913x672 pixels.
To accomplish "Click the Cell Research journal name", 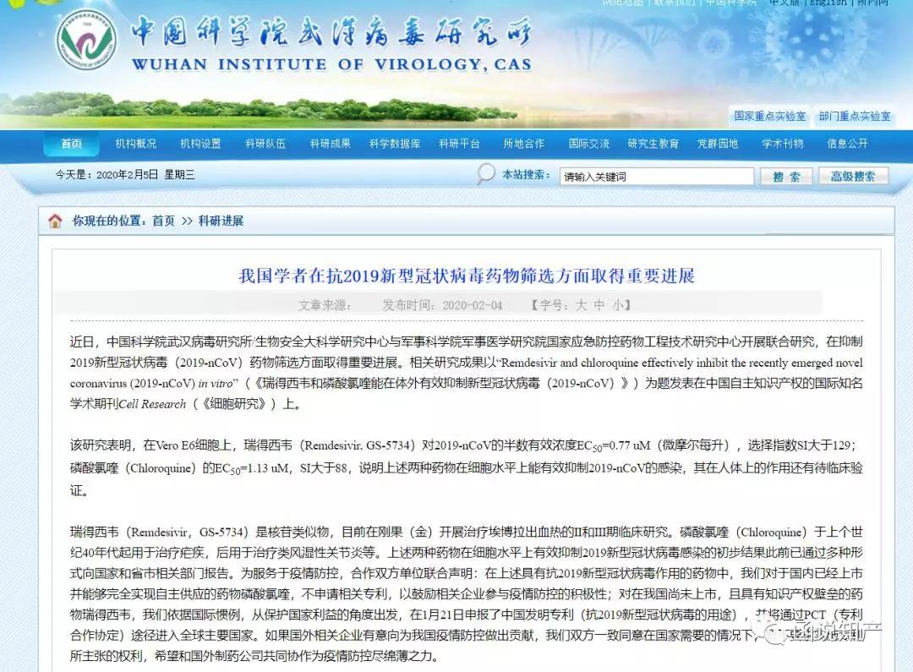I will point(152,404).
